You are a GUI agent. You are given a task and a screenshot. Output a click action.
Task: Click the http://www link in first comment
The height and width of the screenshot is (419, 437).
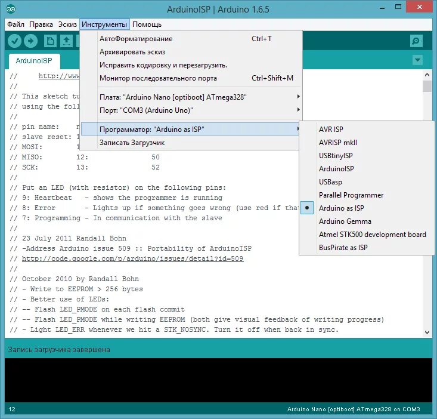coord(59,76)
